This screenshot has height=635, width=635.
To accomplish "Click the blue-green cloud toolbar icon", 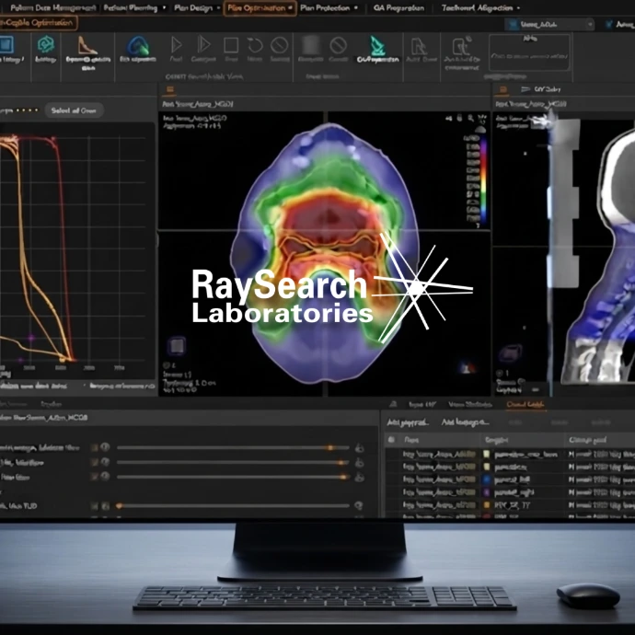I will (138, 46).
